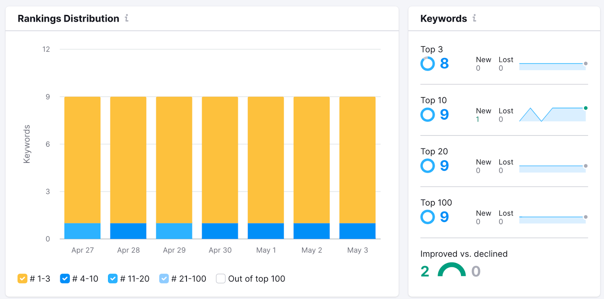Open the Rankings Distribution info icon
Image resolution: width=604 pixels, height=299 pixels.
pos(127,18)
